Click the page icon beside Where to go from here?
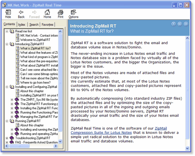The width and height of the screenshot is (195, 156). point(17,83)
